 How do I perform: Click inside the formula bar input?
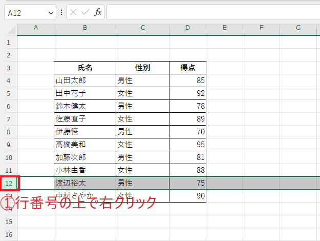point(214,12)
